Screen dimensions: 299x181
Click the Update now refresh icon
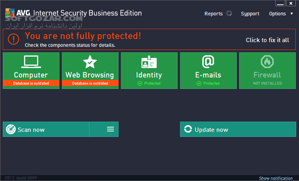pyautogui.click(x=188, y=129)
